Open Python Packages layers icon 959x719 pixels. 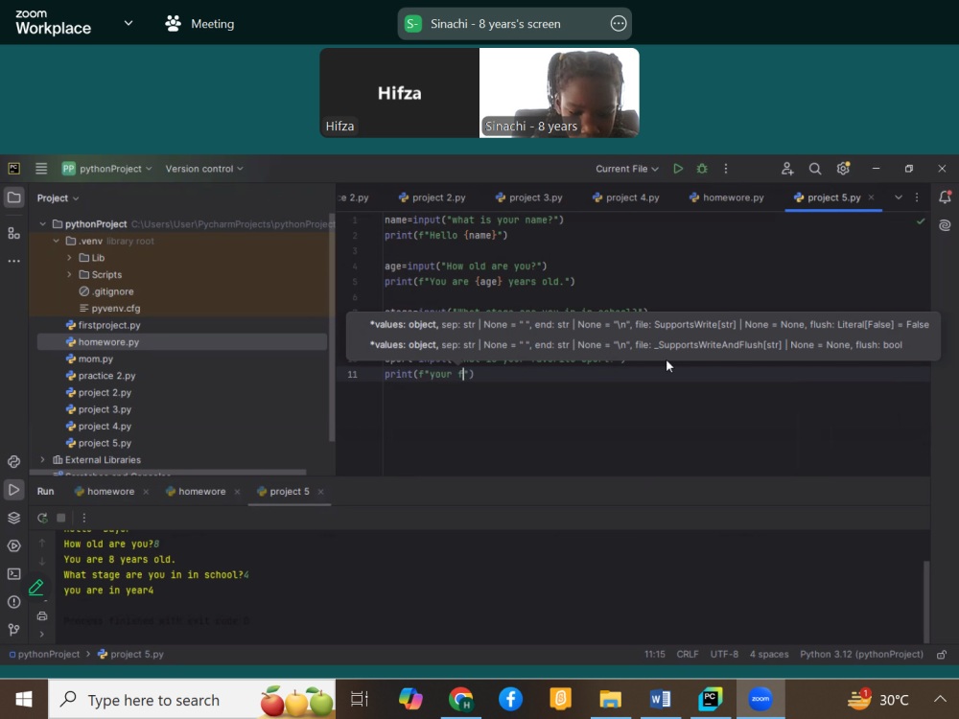point(13,518)
